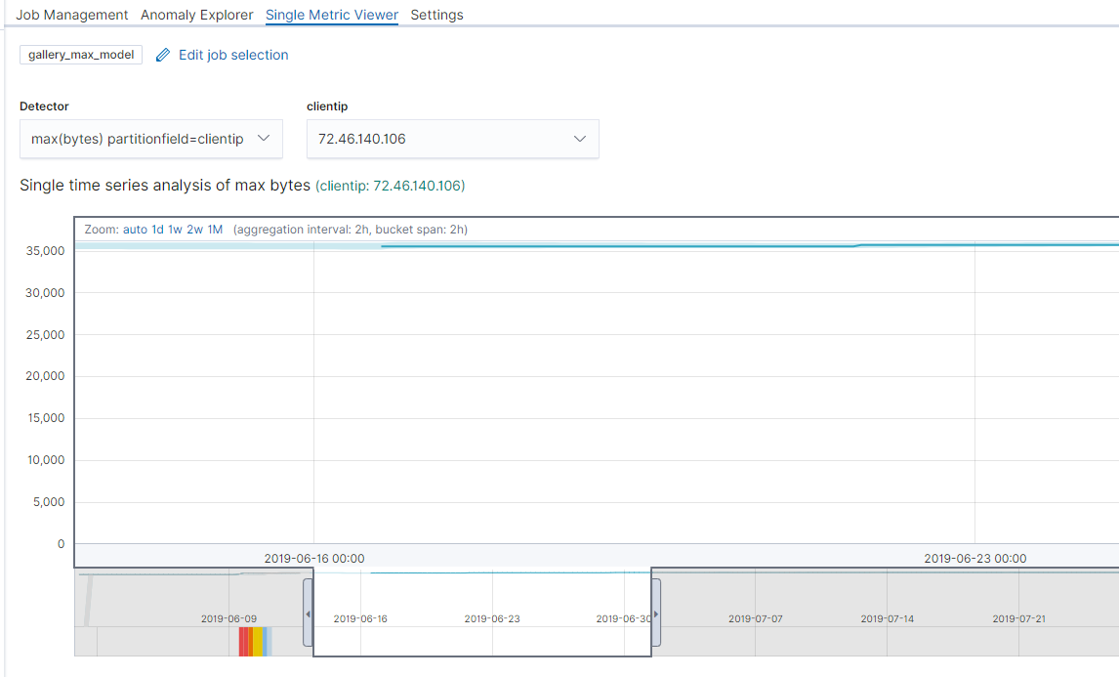Click the Edit job selection link
Image resolution: width=1119 pixels, height=677 pixels.
coord(232,55)
